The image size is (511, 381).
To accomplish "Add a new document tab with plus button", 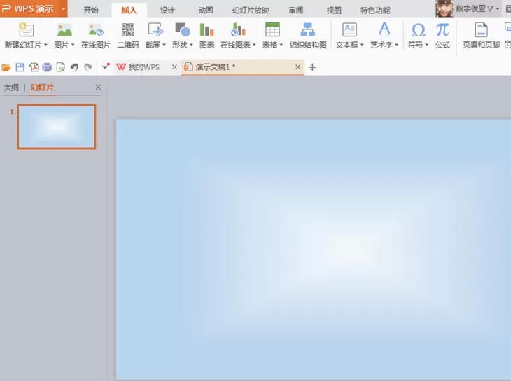I will (x=312, y=67).
